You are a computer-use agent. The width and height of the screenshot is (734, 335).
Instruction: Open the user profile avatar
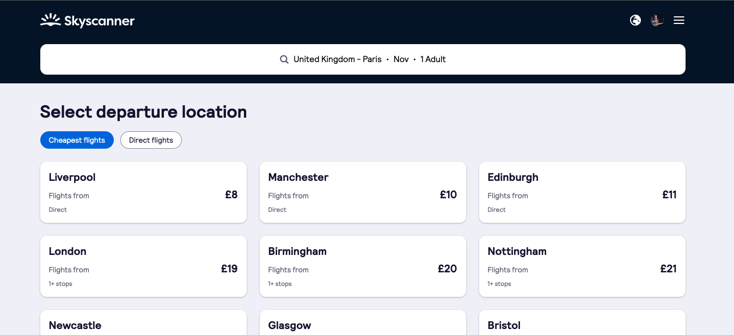pos(657,20)
